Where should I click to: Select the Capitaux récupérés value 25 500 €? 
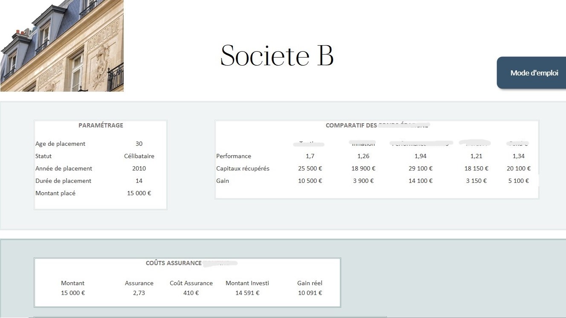[x=310, y=168]
